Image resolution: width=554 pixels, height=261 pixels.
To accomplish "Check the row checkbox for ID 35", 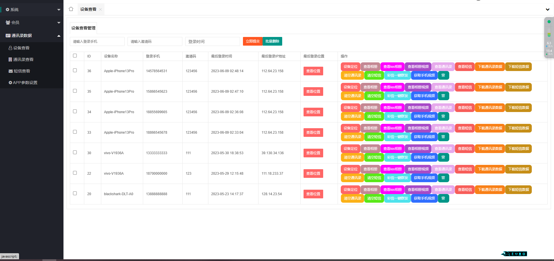I will click(75, 91).
